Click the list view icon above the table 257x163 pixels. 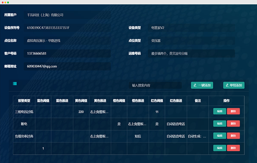15,83
